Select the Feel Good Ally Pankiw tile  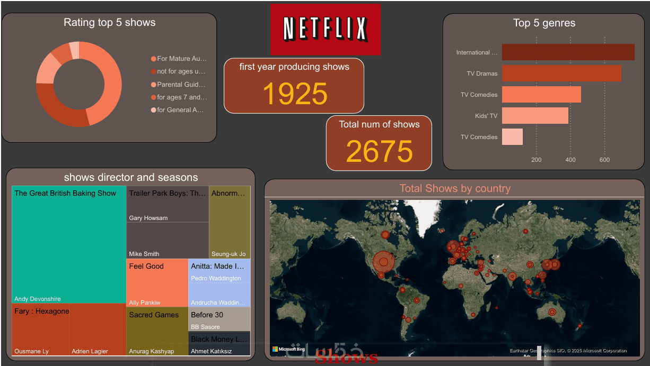point(157,282)
